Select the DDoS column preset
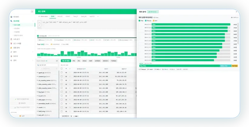The width and height of the screenshot is (249, 127). click(x=84, y=61)
